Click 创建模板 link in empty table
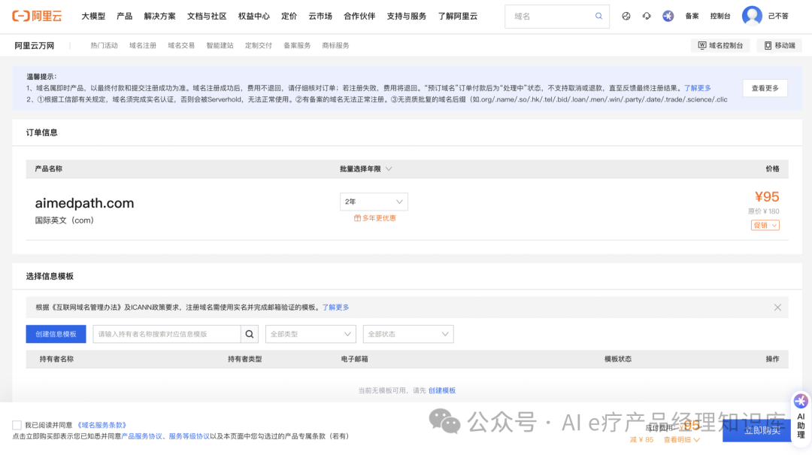 pos(442,391)
